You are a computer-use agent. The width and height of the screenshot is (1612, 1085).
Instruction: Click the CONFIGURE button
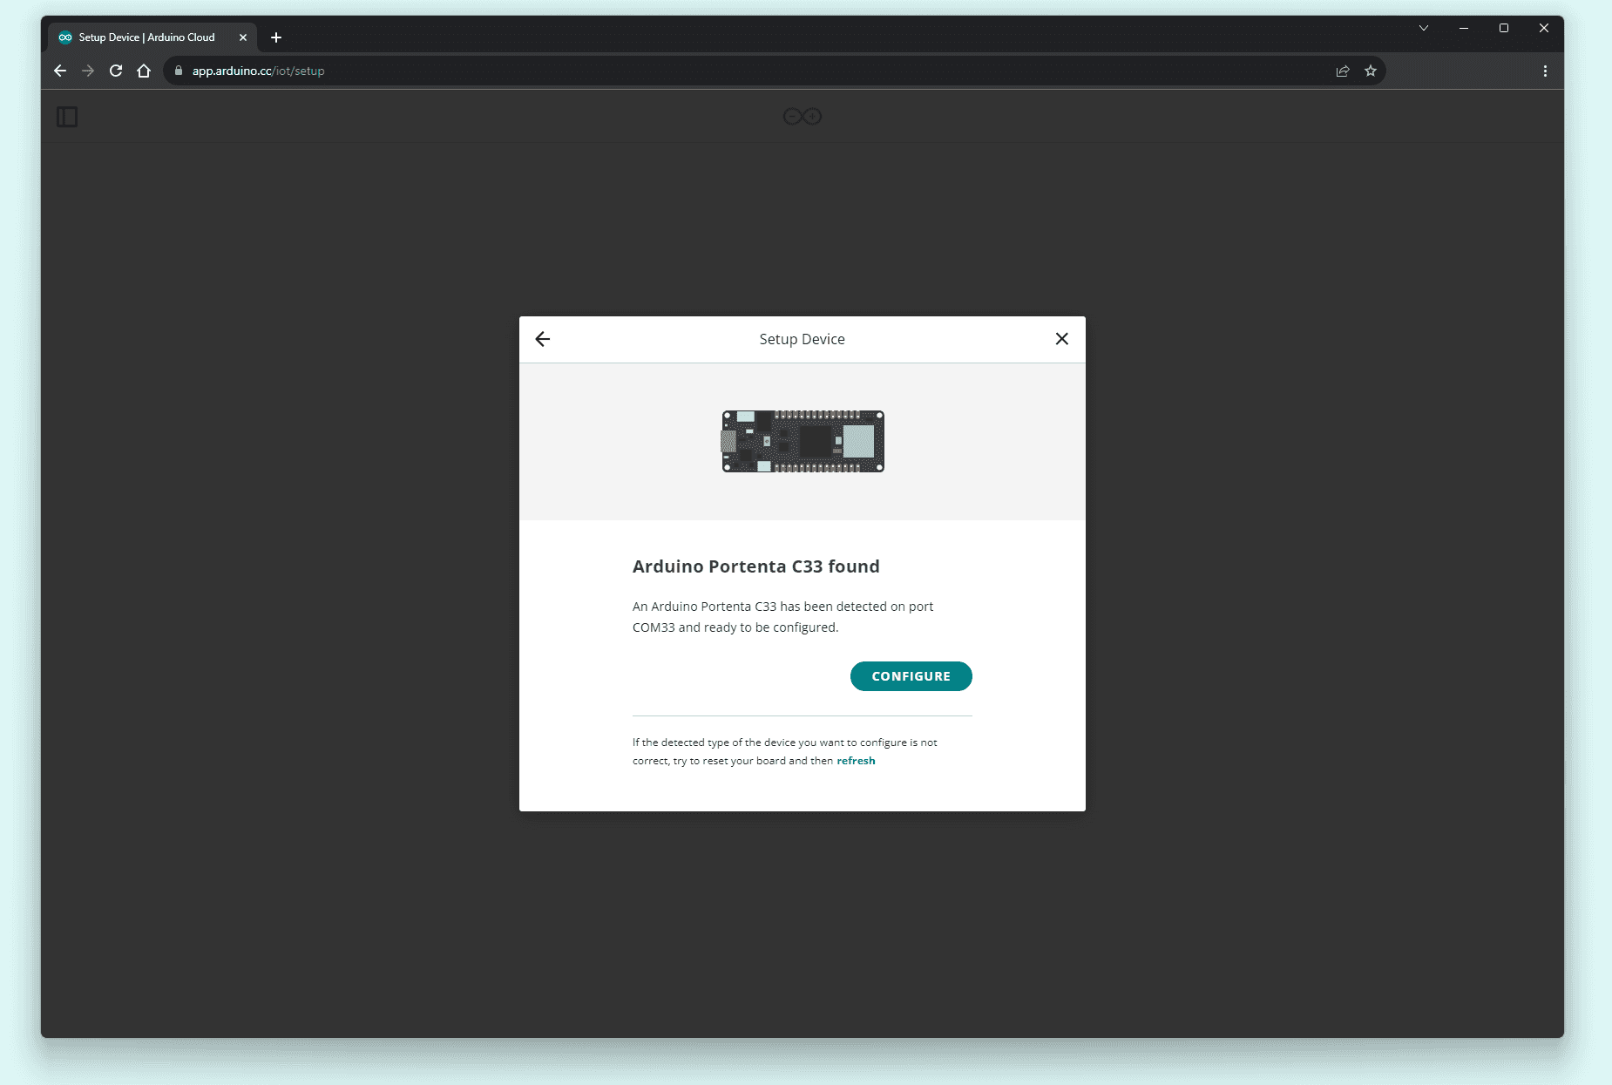tap(911, 676)
